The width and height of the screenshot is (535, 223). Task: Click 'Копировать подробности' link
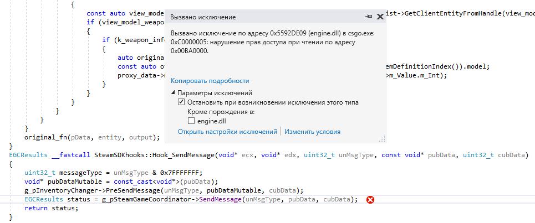(x=210, y=81)
